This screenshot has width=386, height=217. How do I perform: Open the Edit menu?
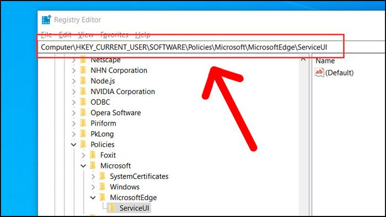click(x=65, y=35)
